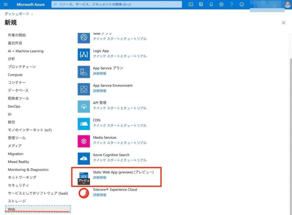
Task: Focus the Azure resource search box
Action: 116,4
